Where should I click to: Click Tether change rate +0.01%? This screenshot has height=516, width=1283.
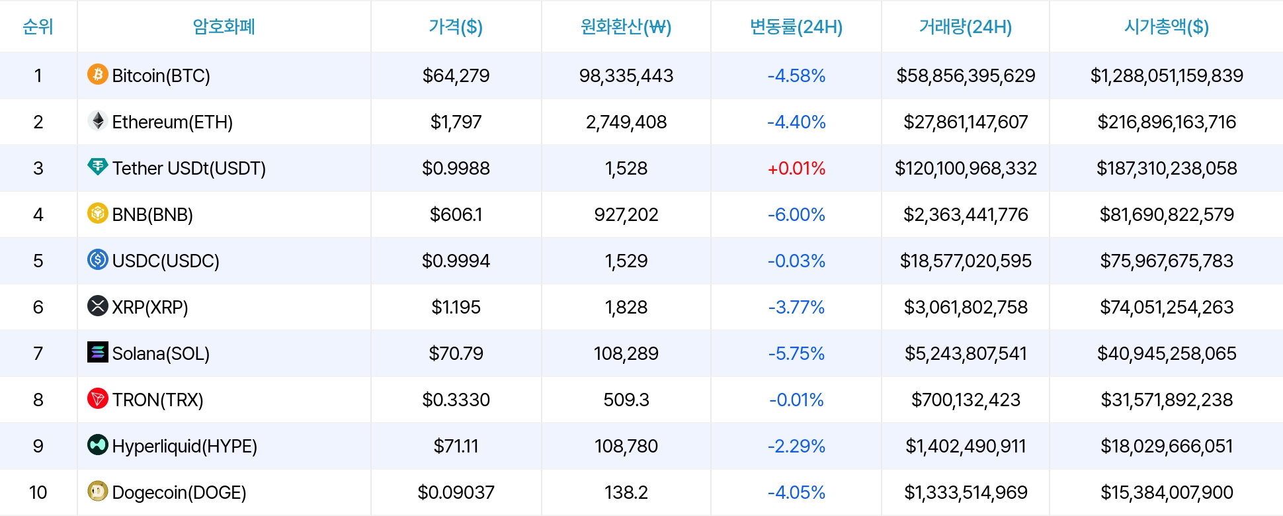click(796, 168)
